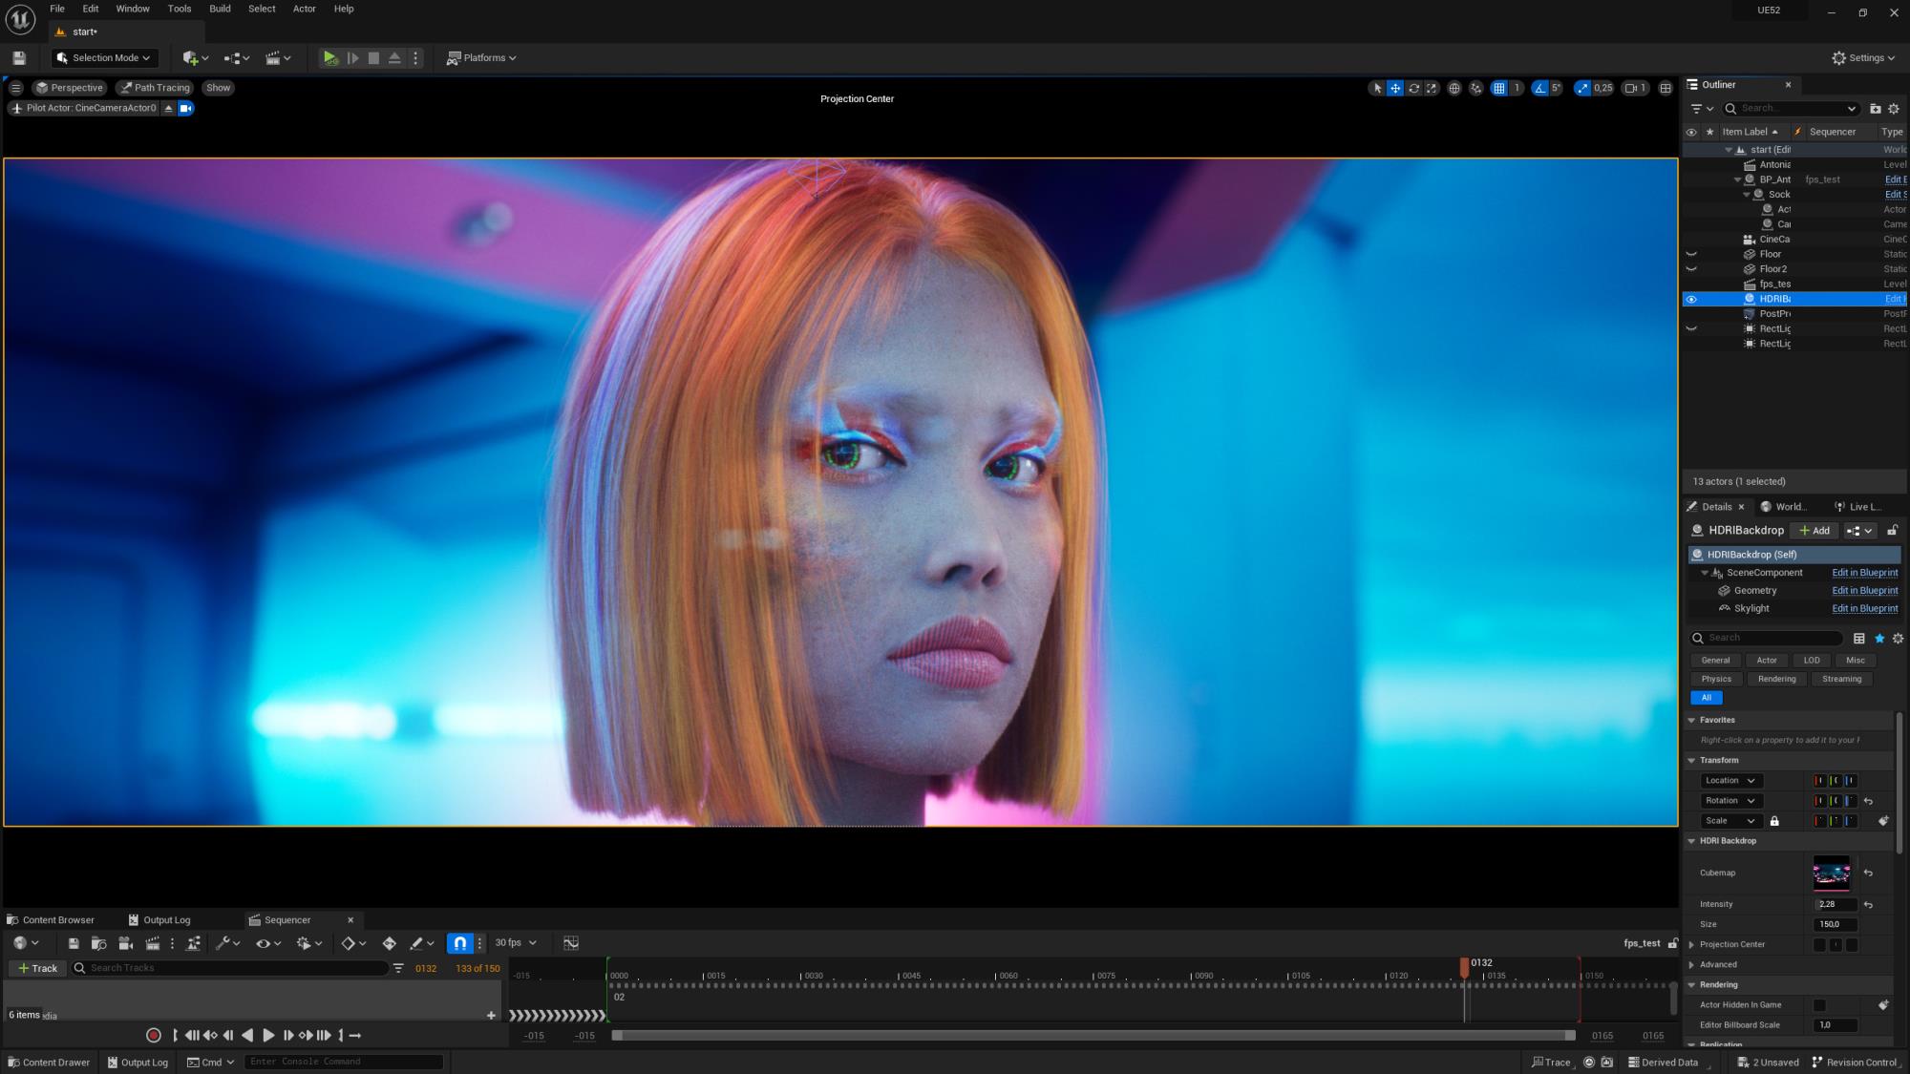The height and width of the screenshot is (1074, 1910).
Task: Open the Sequencer curve editor icon
Action: coord(571,943)
